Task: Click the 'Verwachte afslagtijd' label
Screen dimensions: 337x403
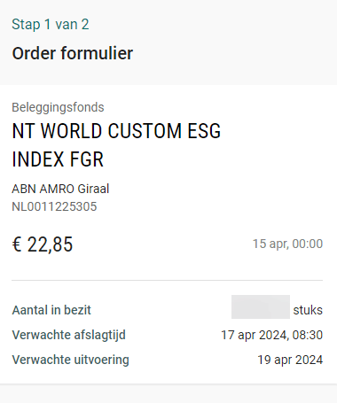Action: click(69, 335)
